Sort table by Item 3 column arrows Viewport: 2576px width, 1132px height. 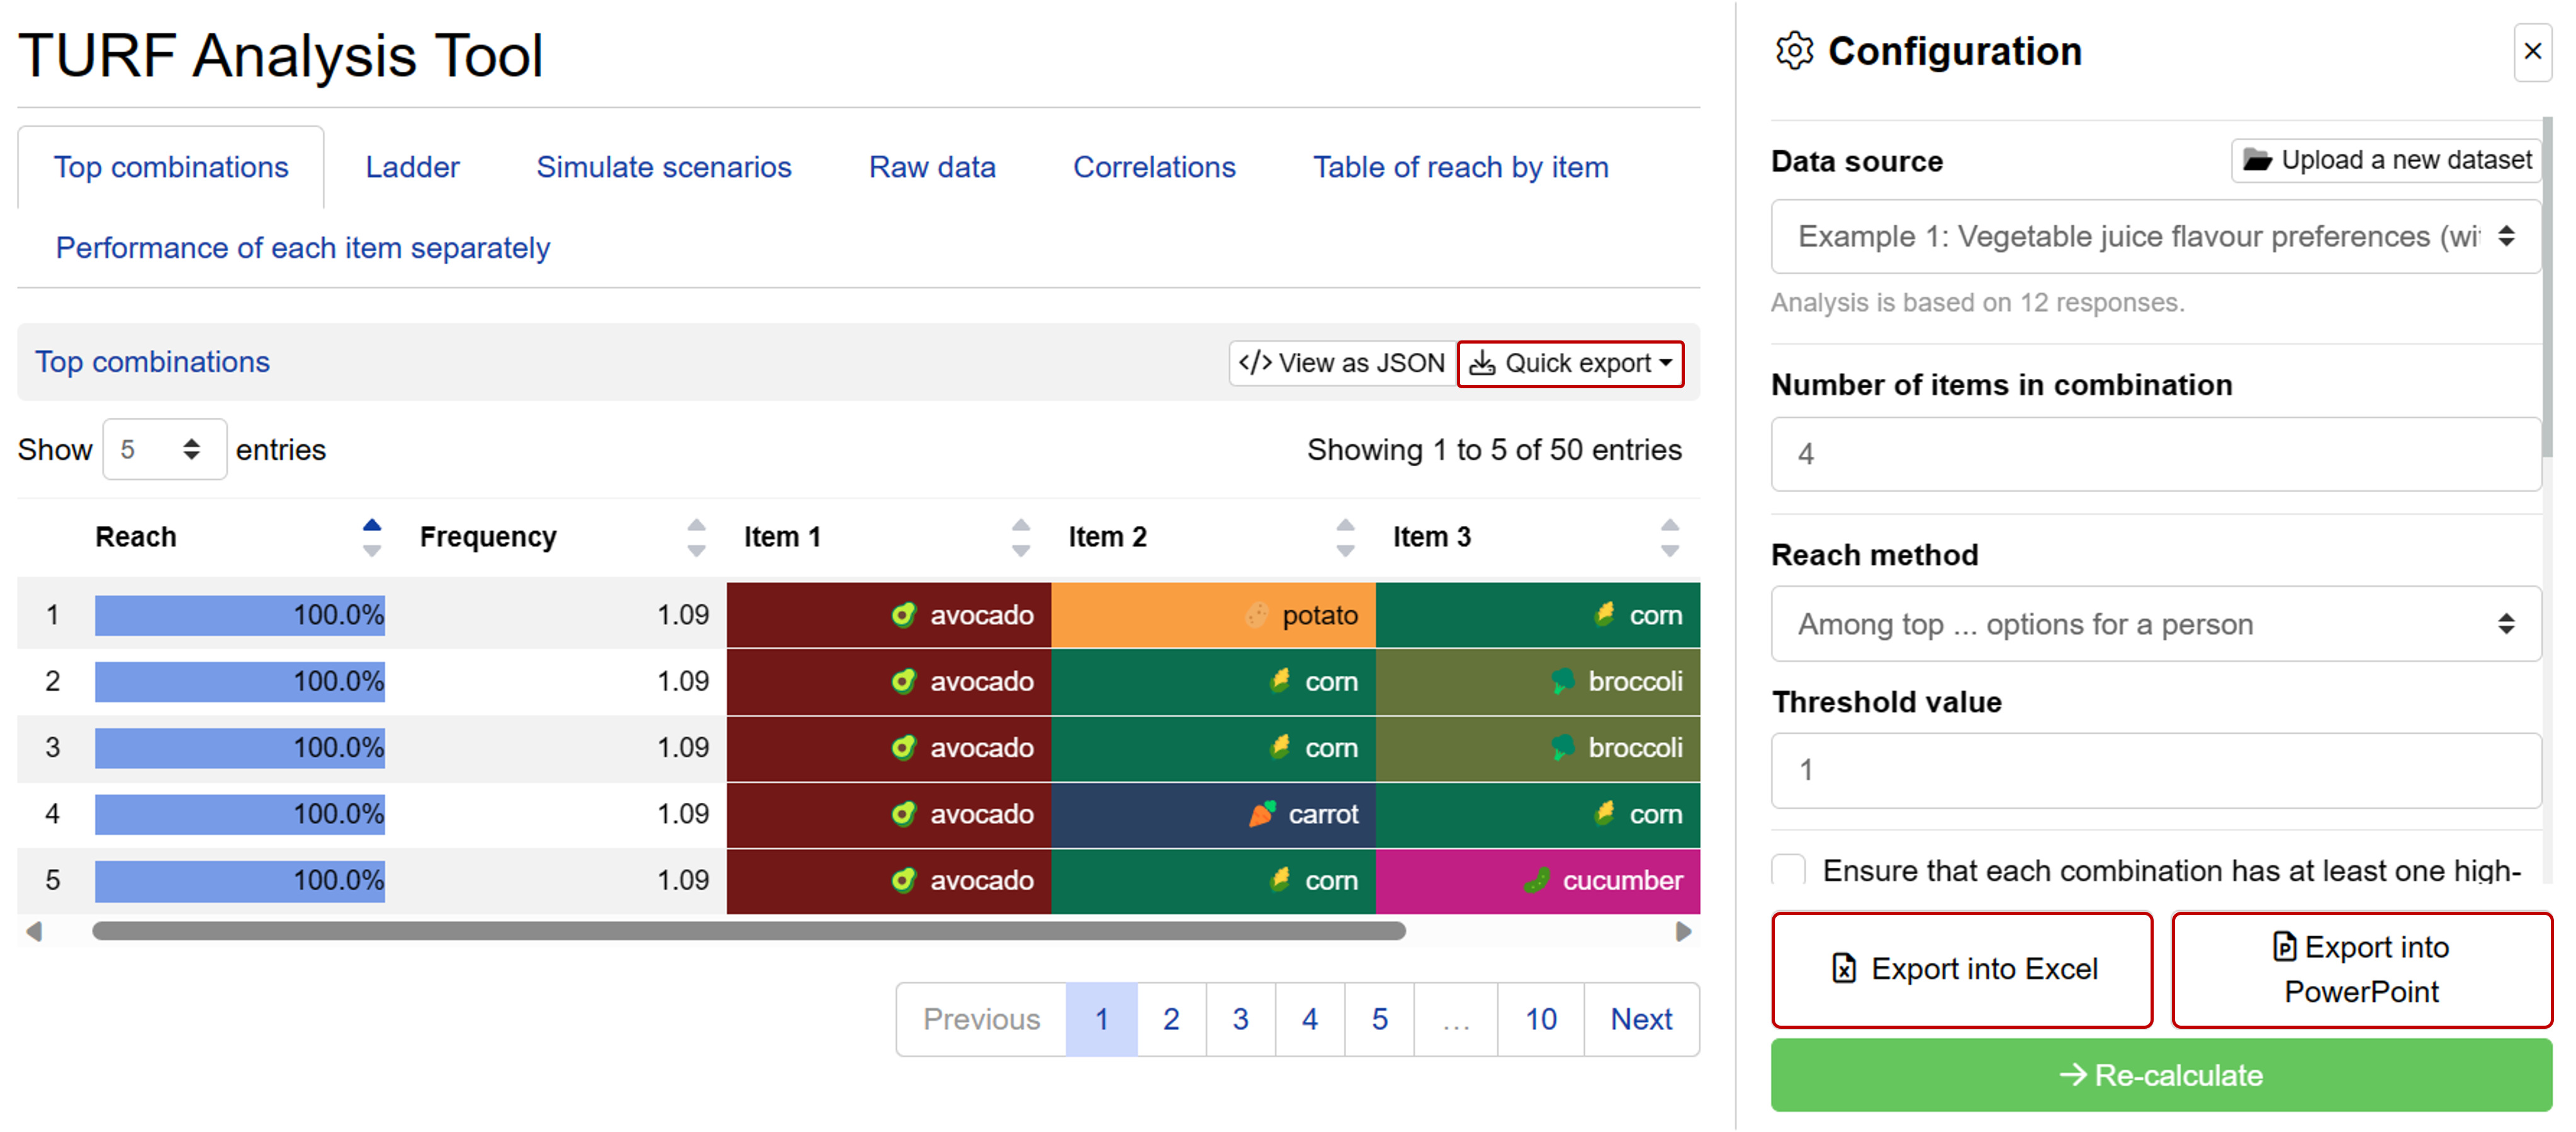point(1669,537)
